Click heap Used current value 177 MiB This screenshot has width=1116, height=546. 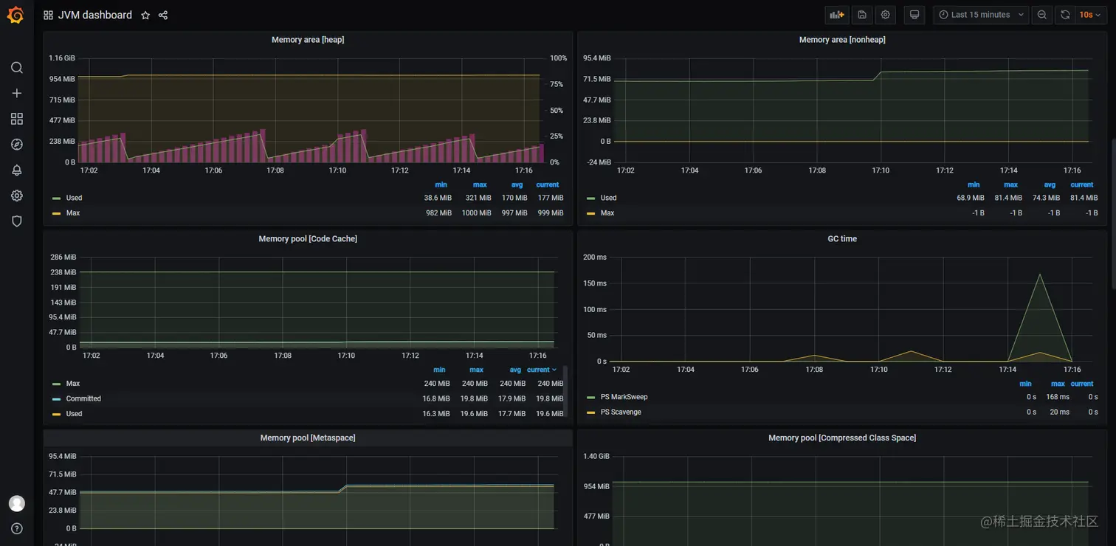coord(551,198)
